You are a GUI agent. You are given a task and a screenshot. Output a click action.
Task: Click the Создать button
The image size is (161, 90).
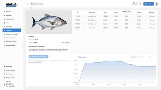coord(148,4)
